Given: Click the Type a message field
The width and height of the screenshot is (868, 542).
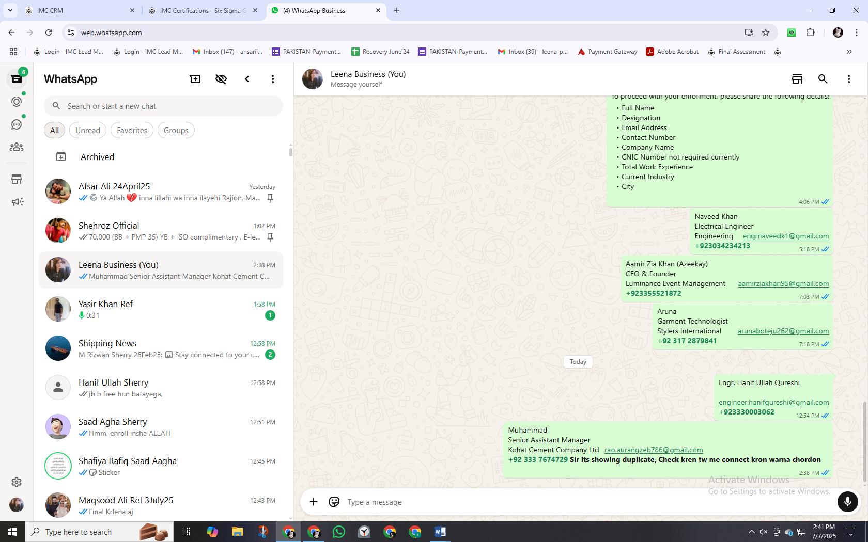Looking at the screenshot, I should pos(589,502).
